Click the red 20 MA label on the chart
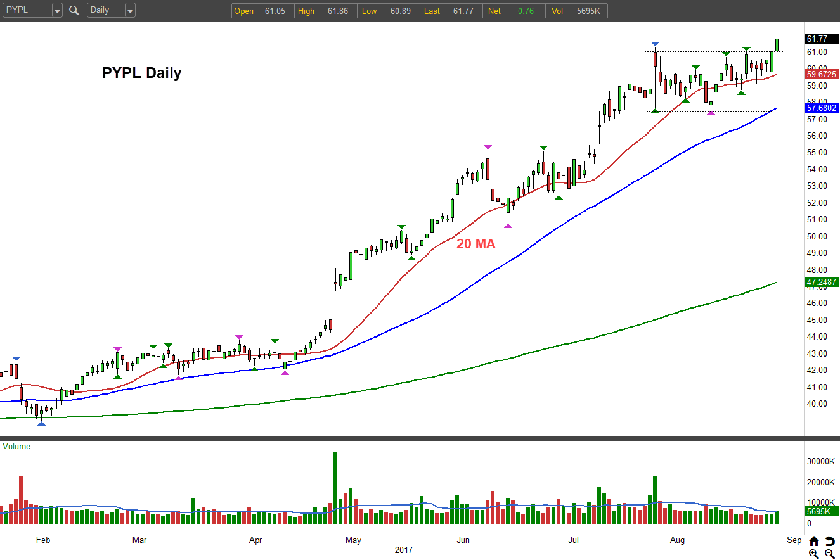840x560 pixels. click(x=475, y=243)
